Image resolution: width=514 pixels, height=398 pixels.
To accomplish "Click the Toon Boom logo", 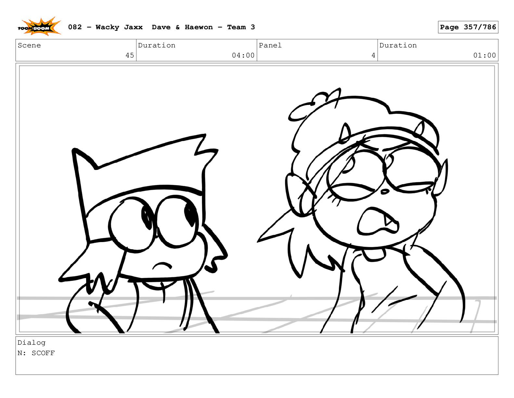I will 39,27.
